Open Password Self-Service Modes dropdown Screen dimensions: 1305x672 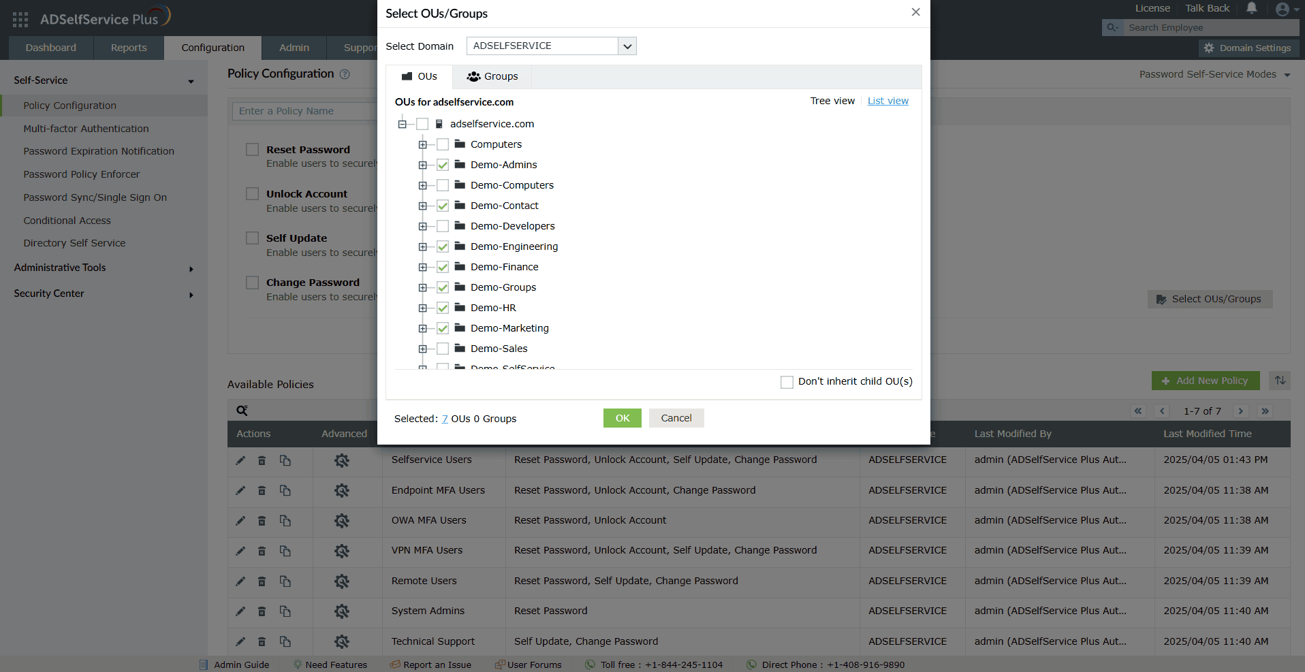click(x=1214, y=74)
